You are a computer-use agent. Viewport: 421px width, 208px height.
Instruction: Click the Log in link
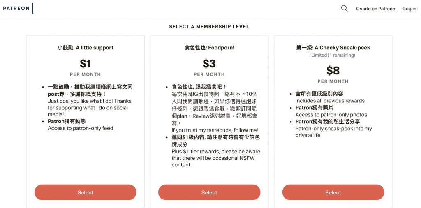(x=409, y=9)
